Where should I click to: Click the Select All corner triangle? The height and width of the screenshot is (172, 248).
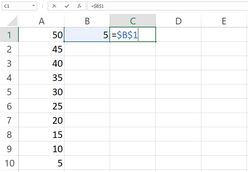click(x=12, y=21)
